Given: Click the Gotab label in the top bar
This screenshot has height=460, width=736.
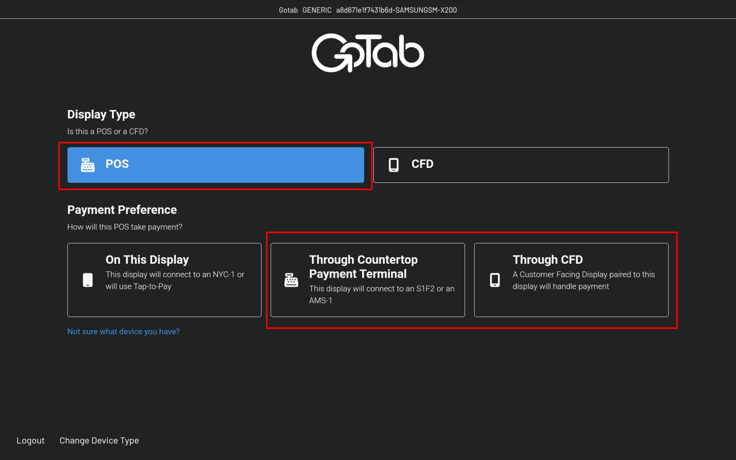Looking at the screenshot, I should coord(288,10).
